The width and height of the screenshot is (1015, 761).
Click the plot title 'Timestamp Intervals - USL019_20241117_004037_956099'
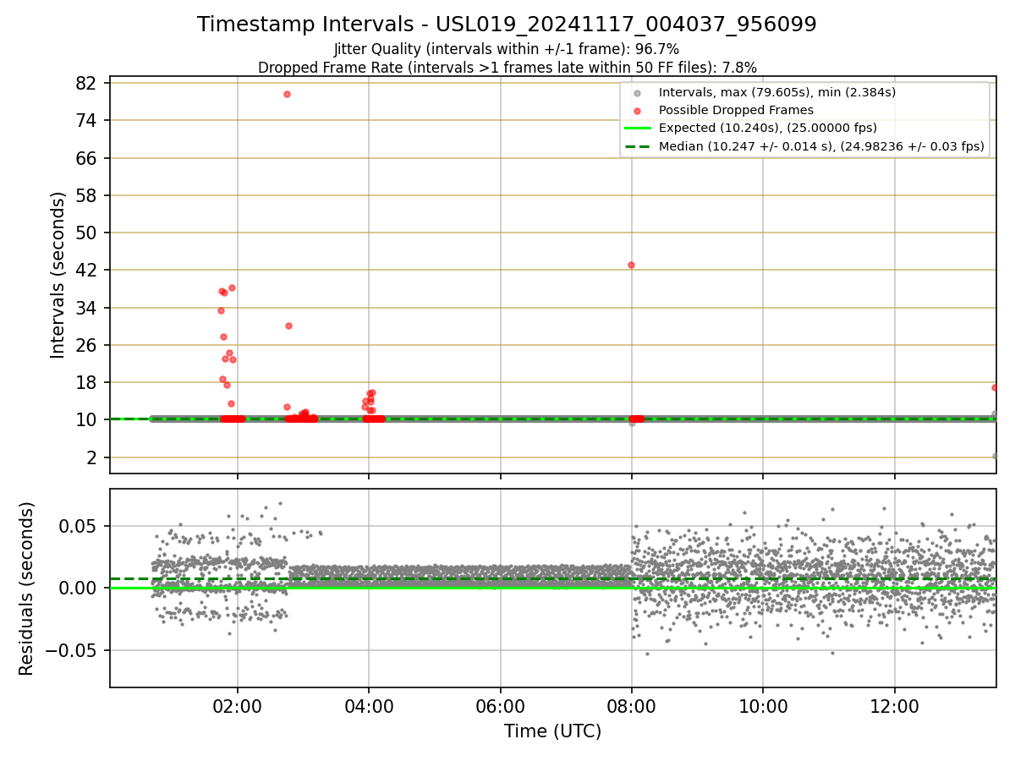tap(507, 25)
